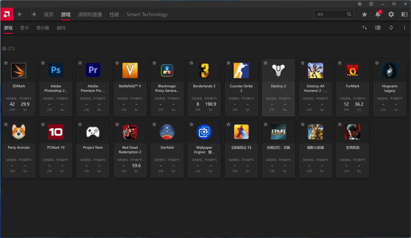The image size is (411, 238).
Task: Open Project Next controller icon
Action: (93, 132)
